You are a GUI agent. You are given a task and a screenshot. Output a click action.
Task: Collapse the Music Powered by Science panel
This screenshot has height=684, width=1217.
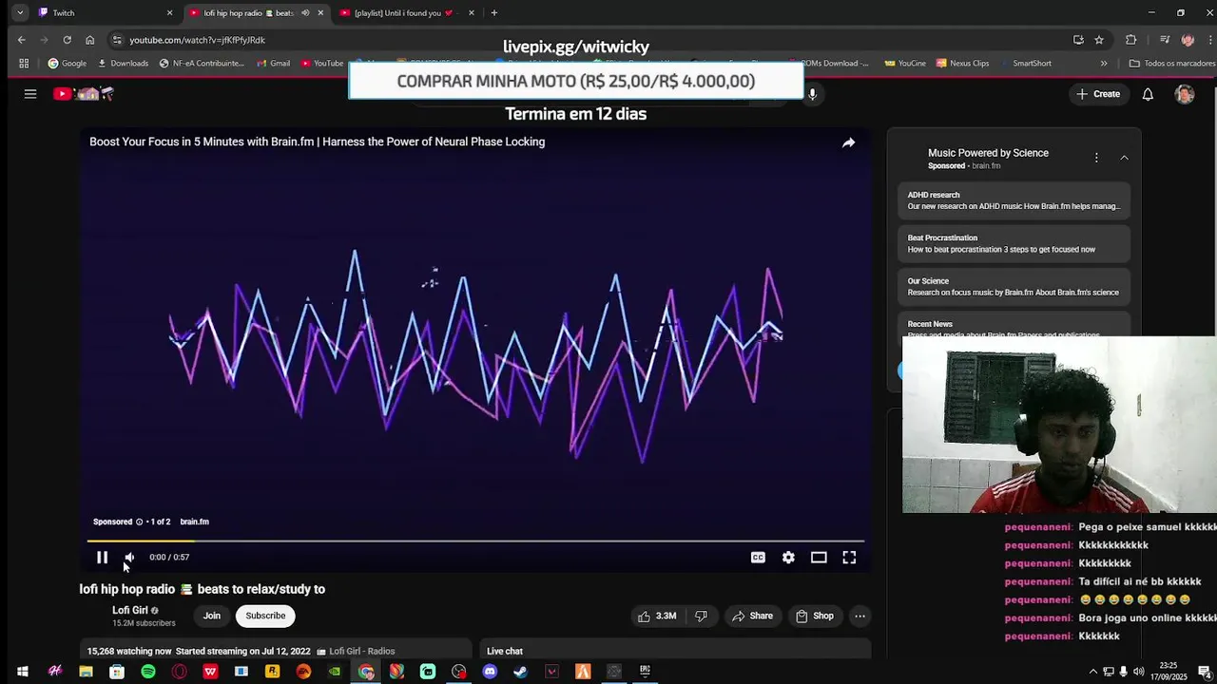tap(1124, 158)
